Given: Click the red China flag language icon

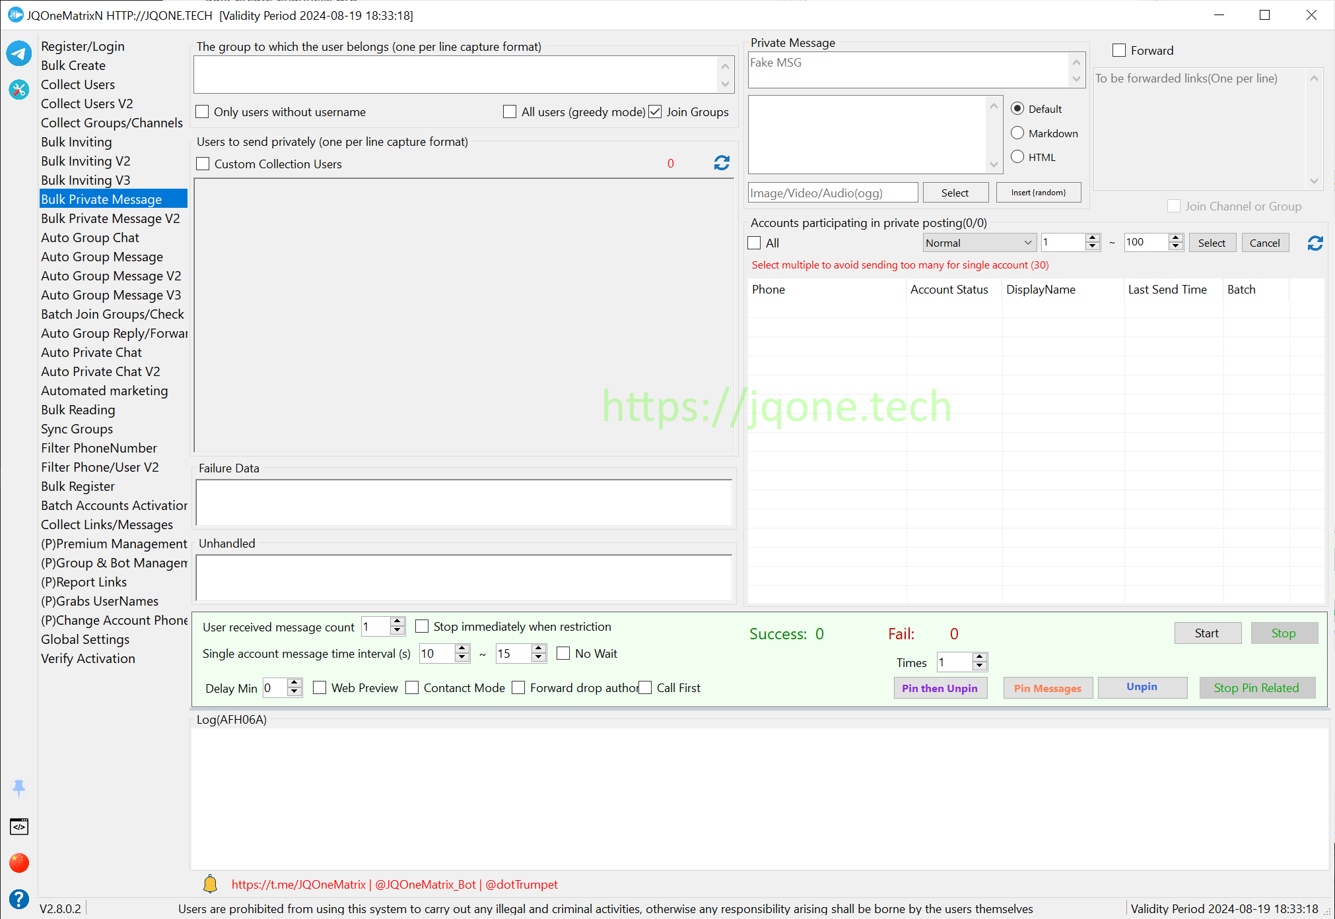Looking at the screenshot, I should click(19, 862).
